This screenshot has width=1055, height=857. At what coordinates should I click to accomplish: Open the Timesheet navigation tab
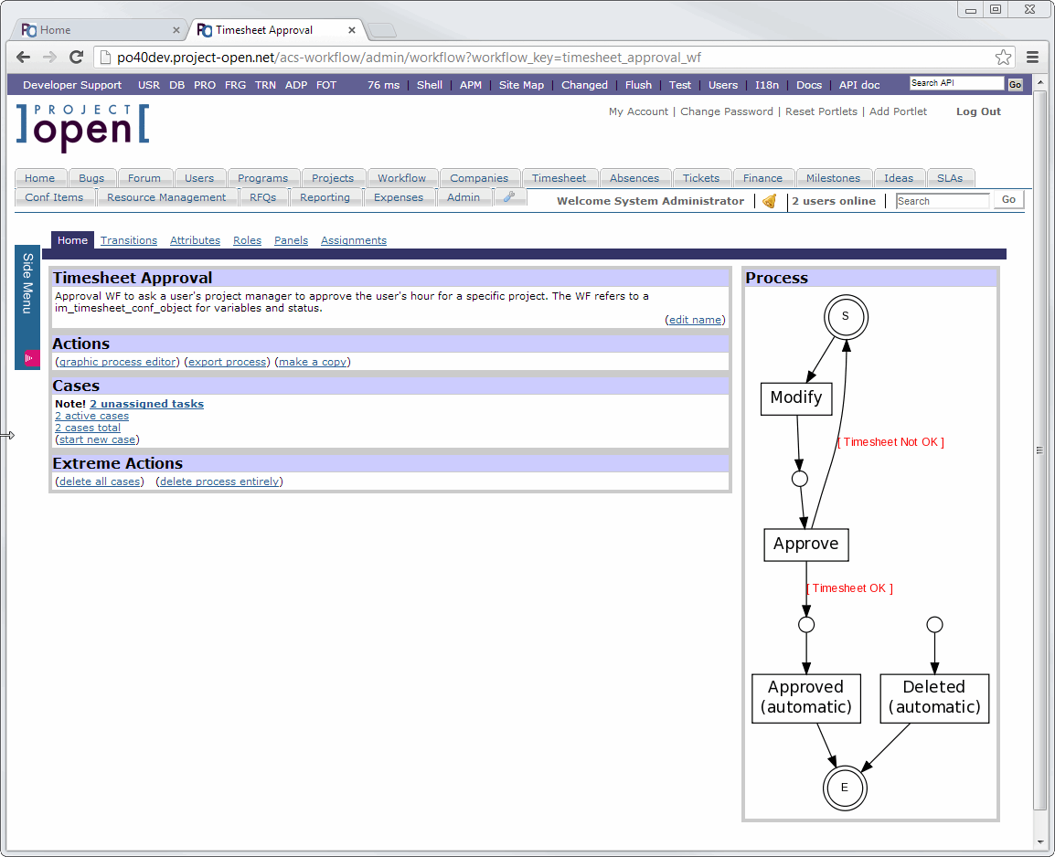559,178
